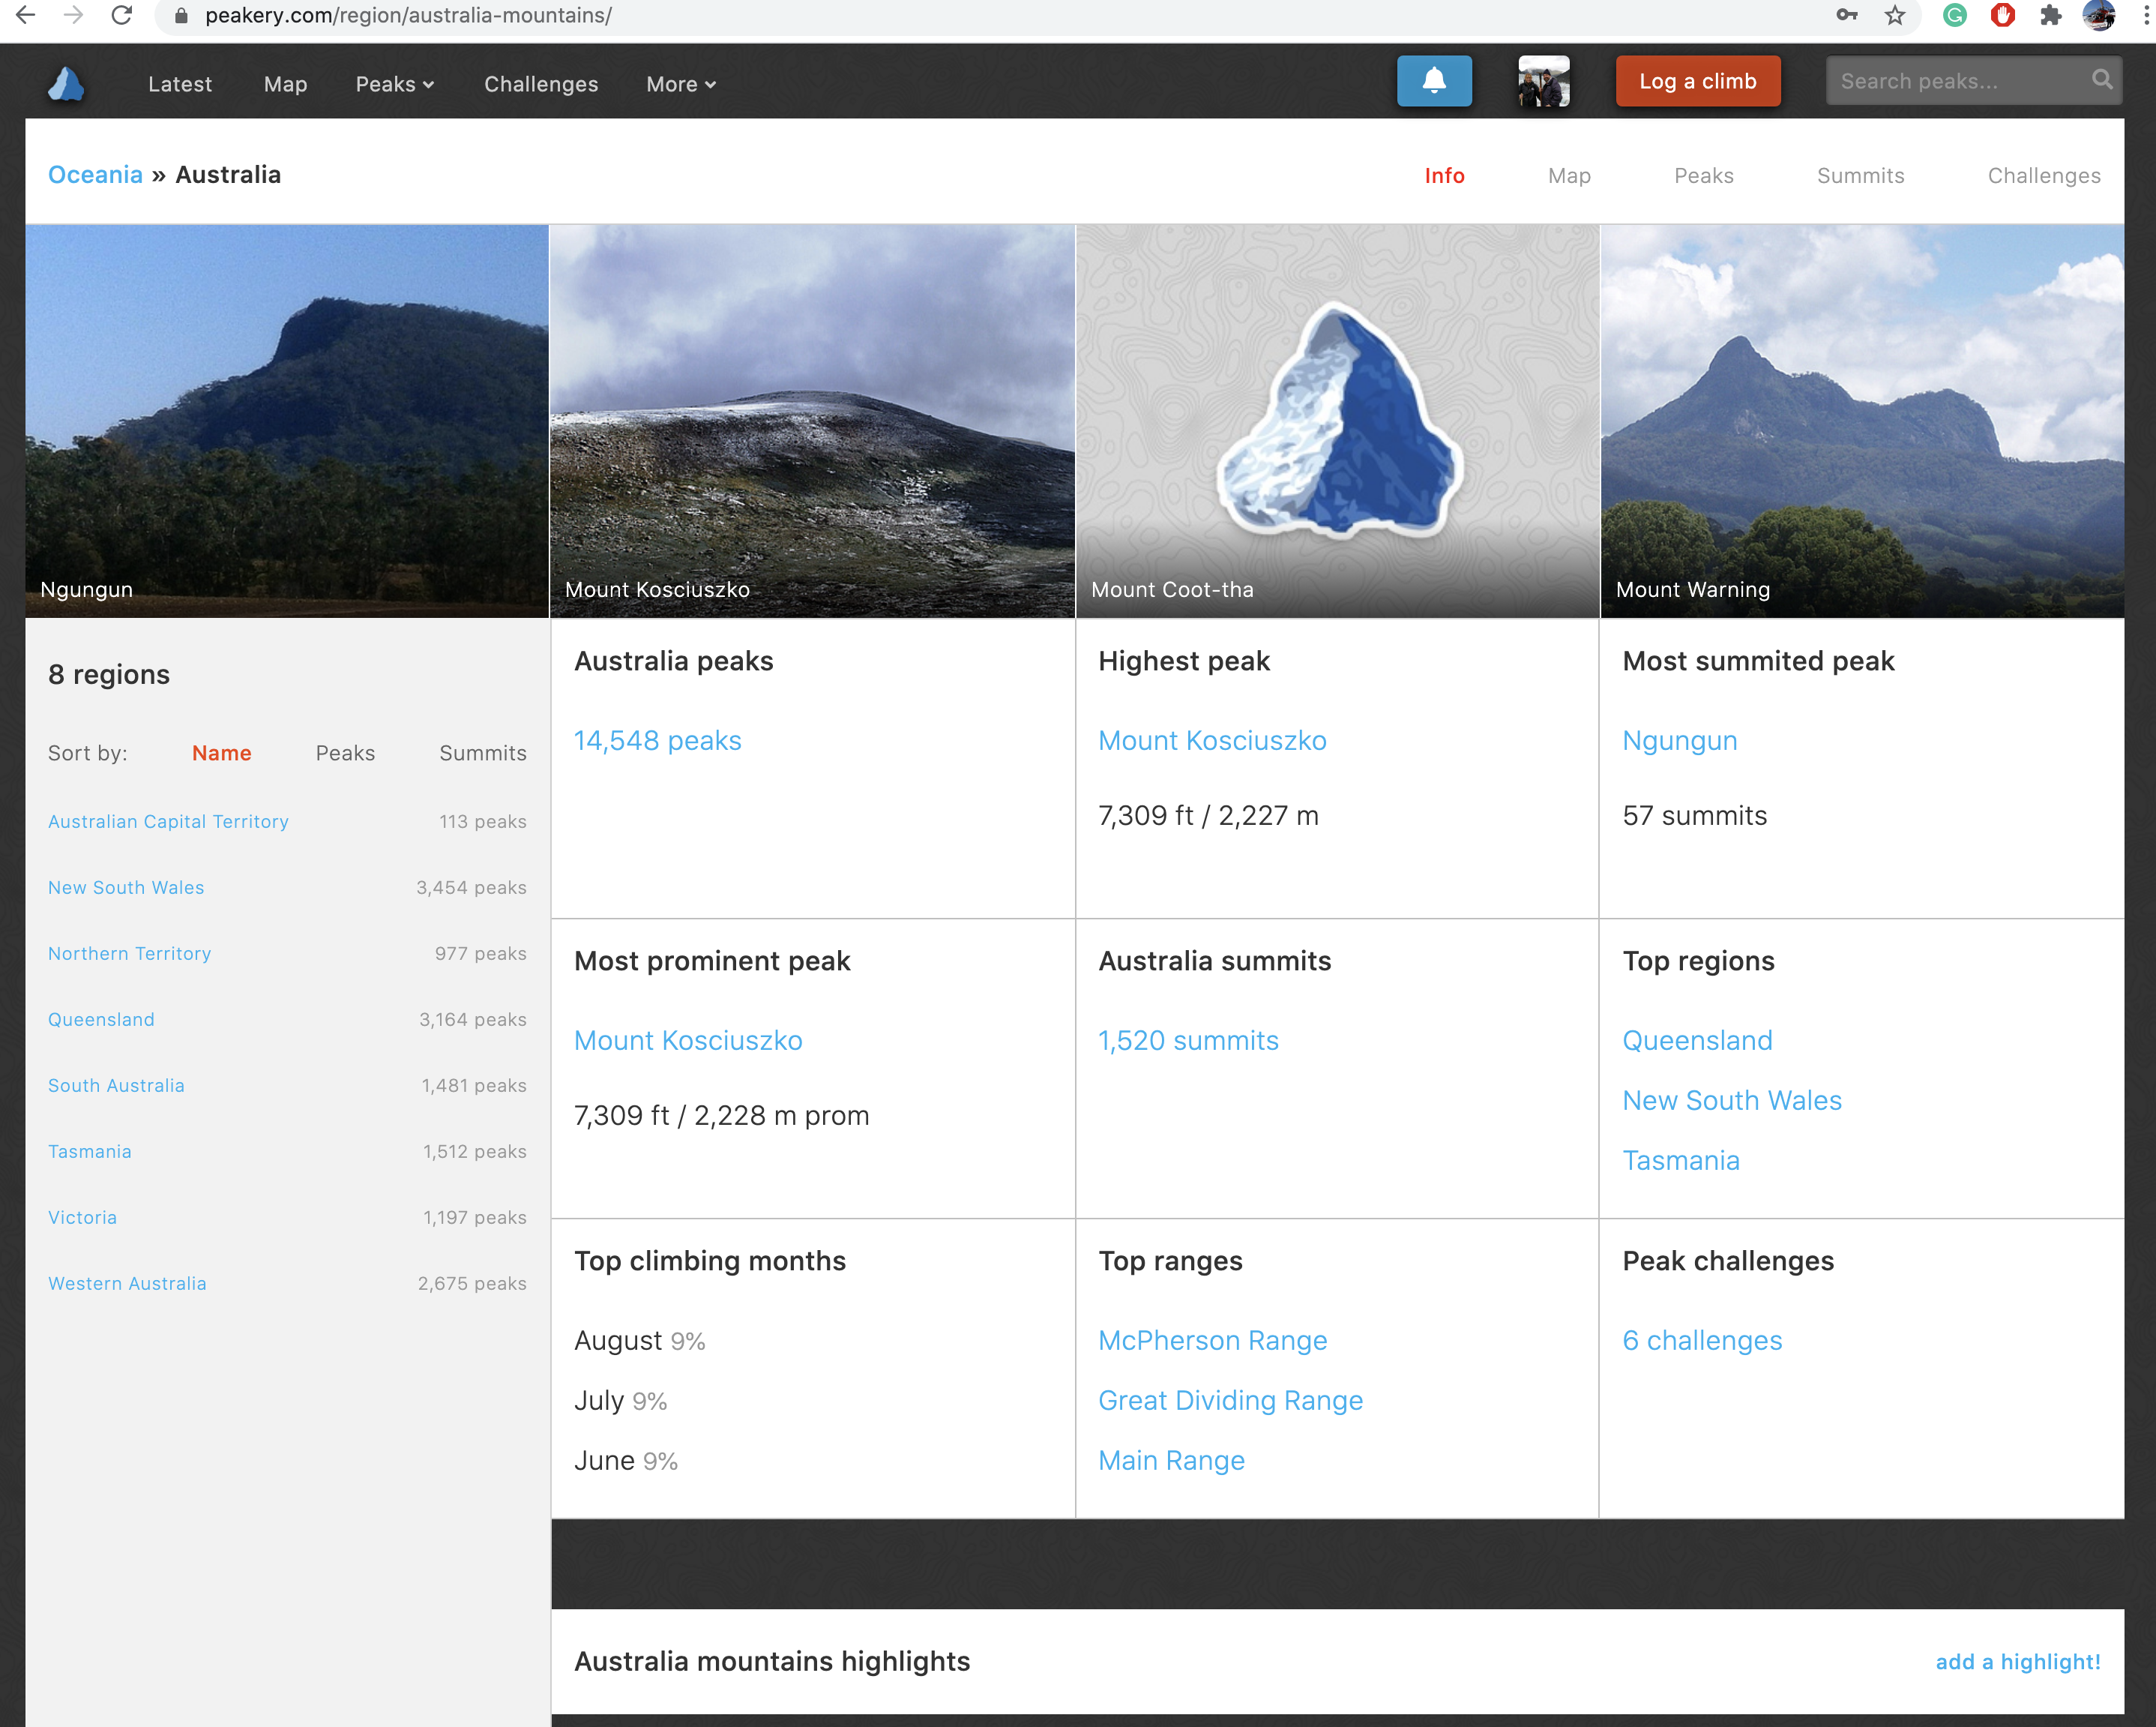Bookmark the page with the star icon
Screen dimensions: 2156x1727
click(x=1895, y=16)
